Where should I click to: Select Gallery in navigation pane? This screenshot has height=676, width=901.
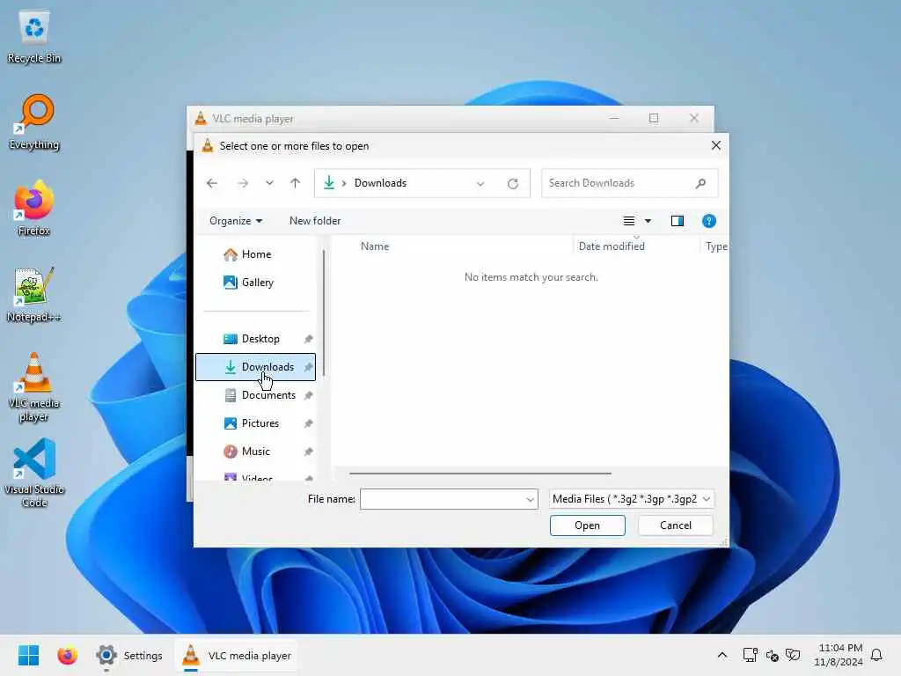(256, 283)
